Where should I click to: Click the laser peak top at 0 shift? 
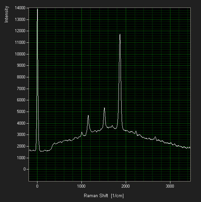(37, 9)
